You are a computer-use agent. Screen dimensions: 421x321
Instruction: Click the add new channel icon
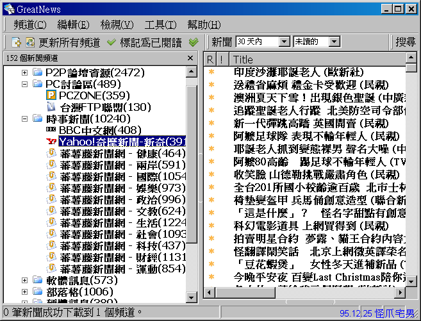coord(17,42)
